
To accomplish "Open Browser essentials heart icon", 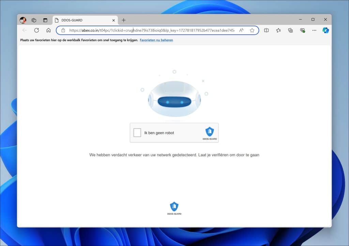I will tap(302, 30).
